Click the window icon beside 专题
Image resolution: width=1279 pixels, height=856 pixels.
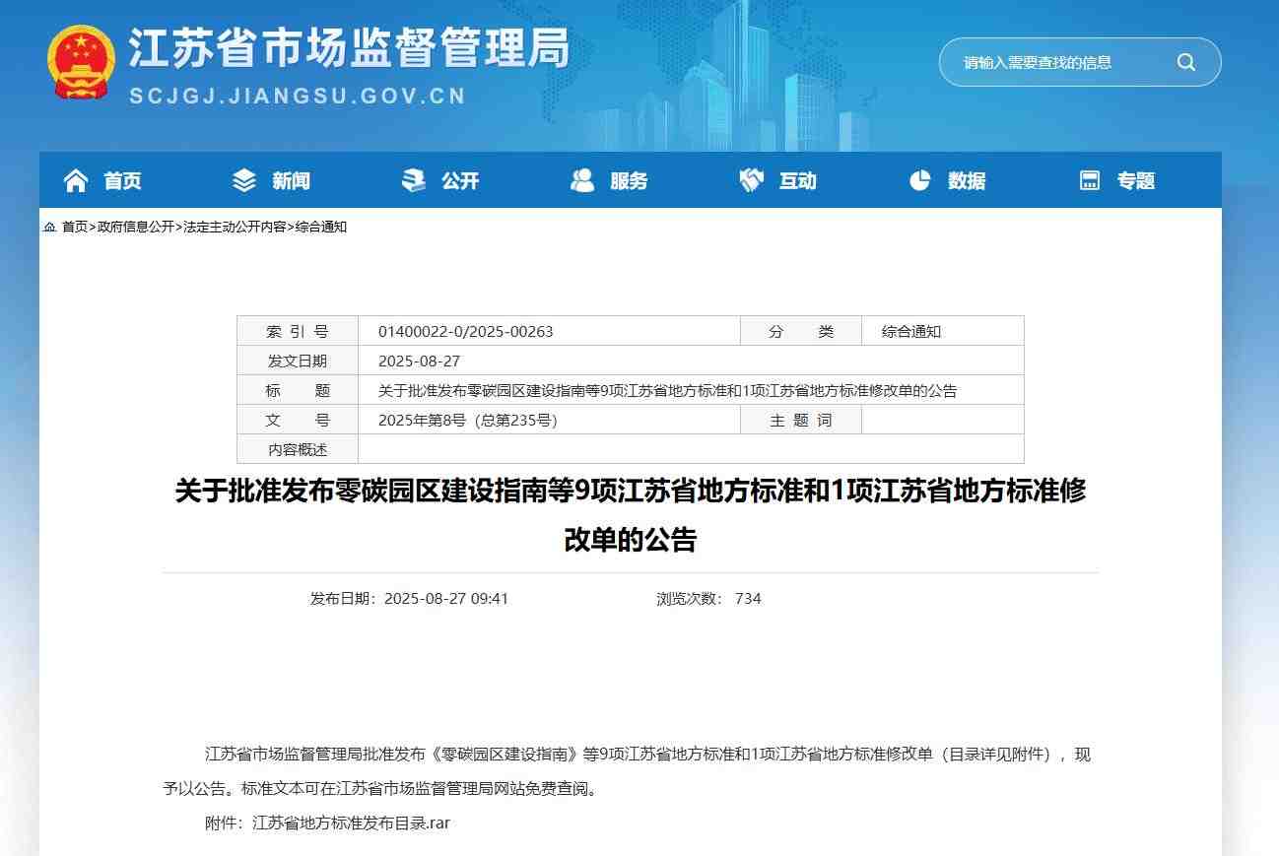(1089, 180)
